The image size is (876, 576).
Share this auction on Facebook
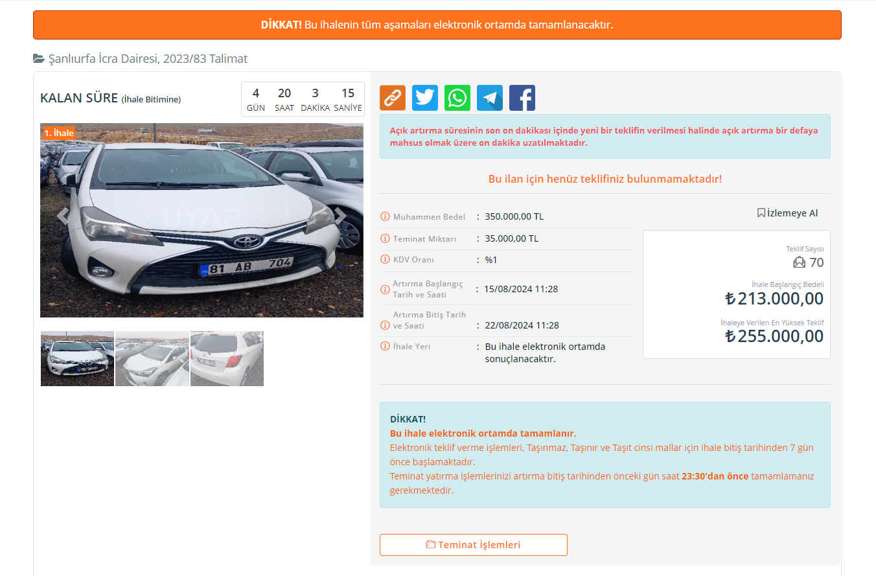pyautogui.click(x=522, y=98)
